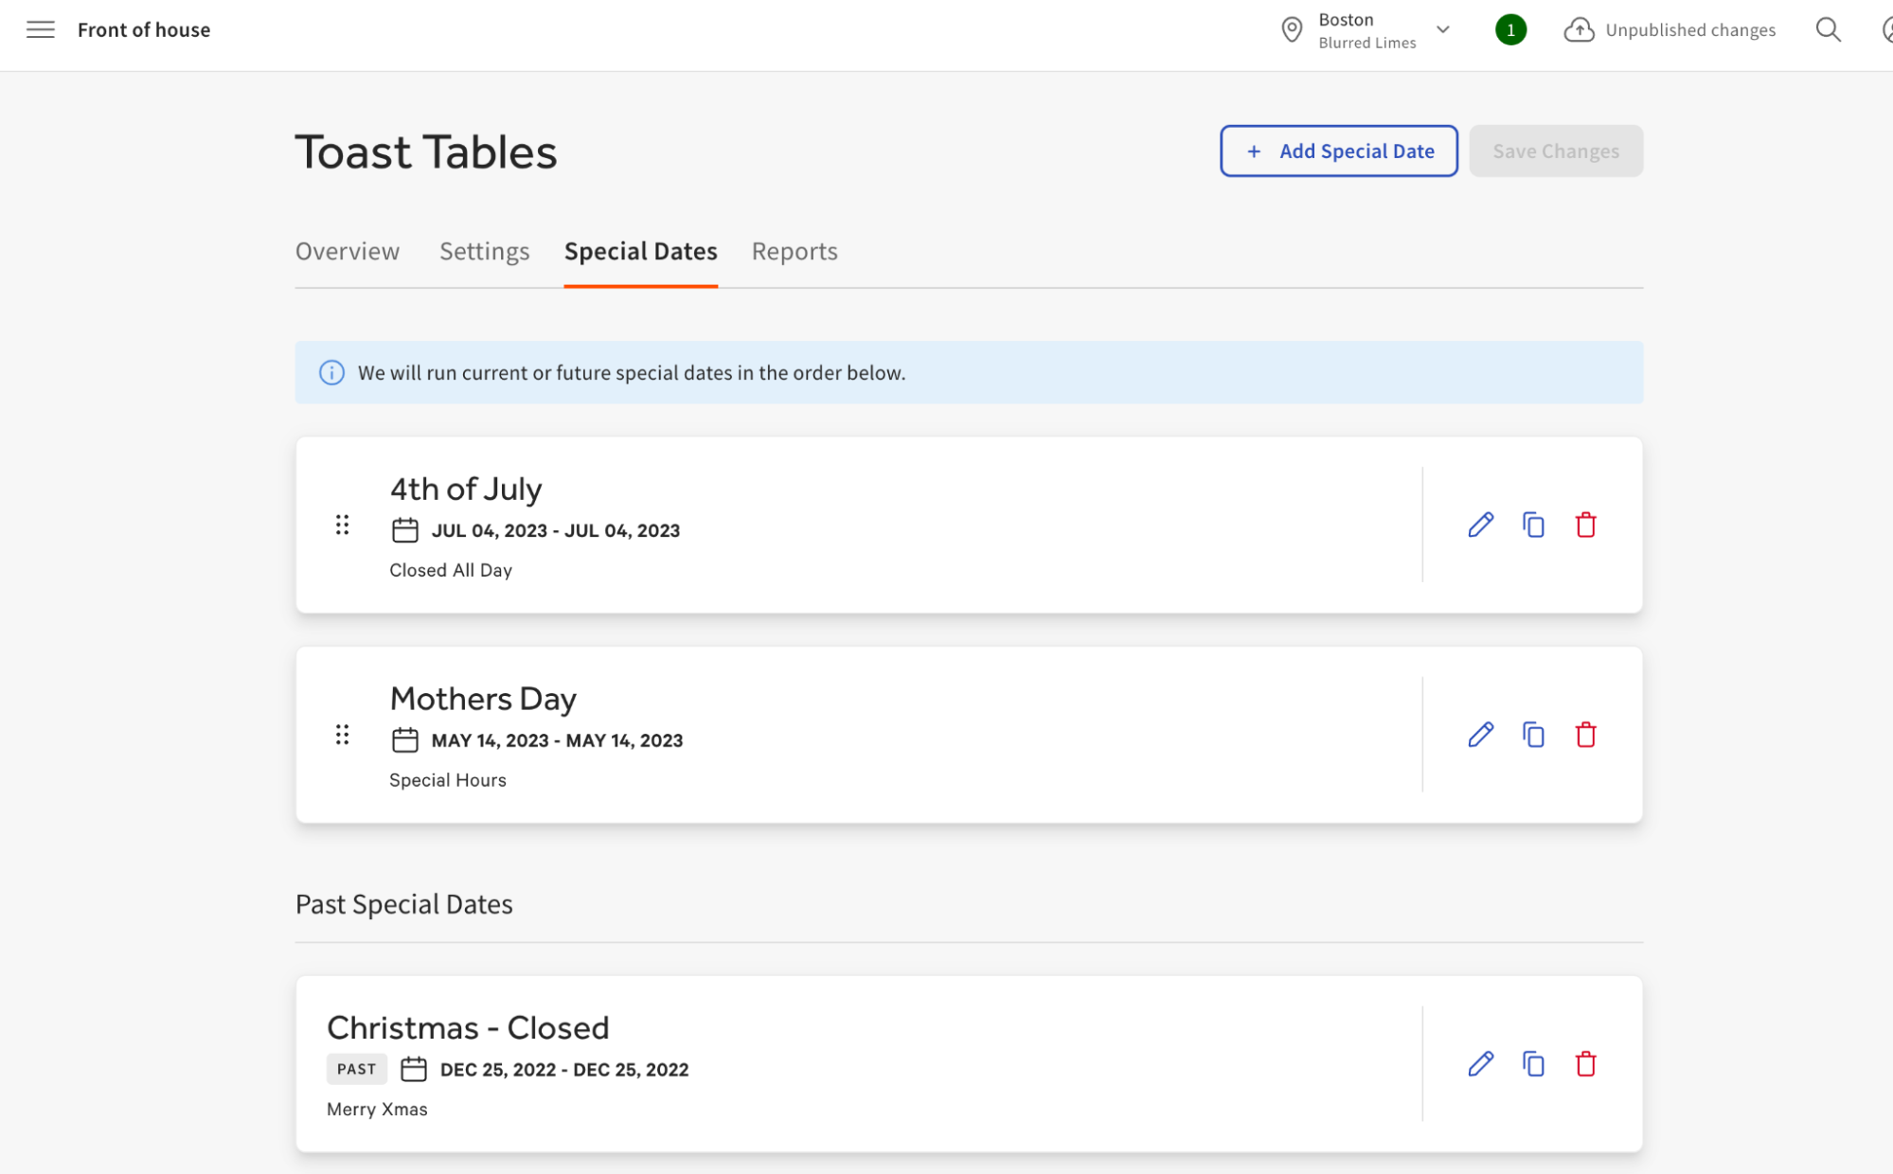The height and width of the screenshot is (1174, 1893).
Task: Click the Add Special Date button
Action: pyautogui.click(x=1338, y=151)
